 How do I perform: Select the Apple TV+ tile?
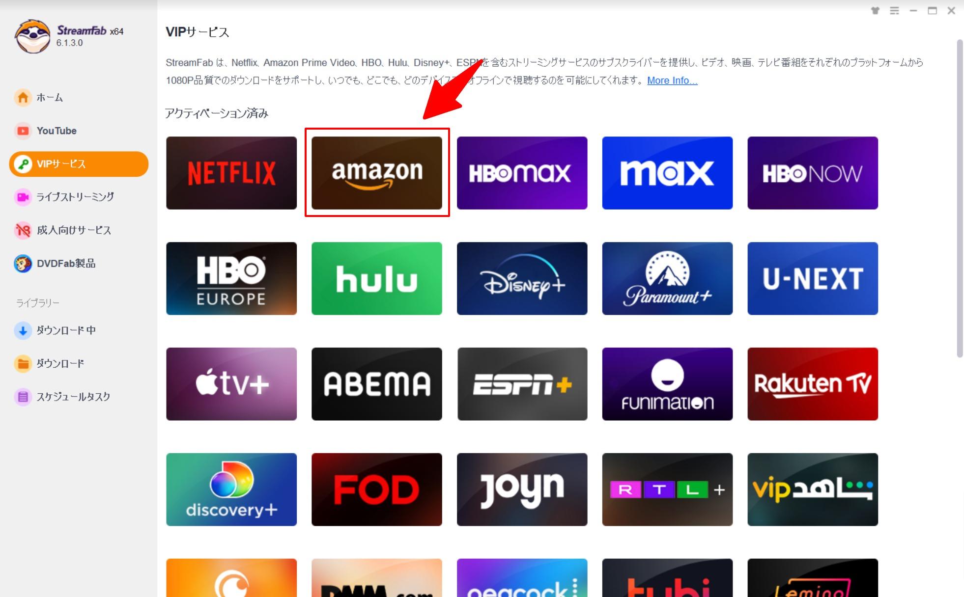click(231, 384)
